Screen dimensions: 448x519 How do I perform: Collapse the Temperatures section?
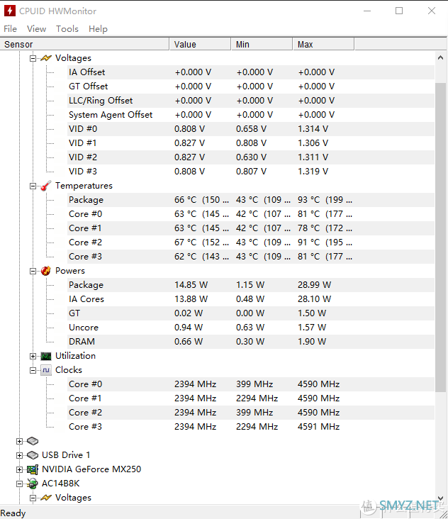33,186
